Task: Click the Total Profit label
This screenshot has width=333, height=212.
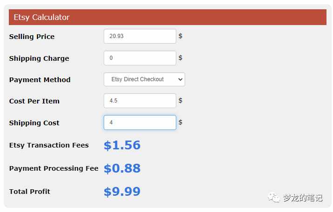Action: (29, 192)
